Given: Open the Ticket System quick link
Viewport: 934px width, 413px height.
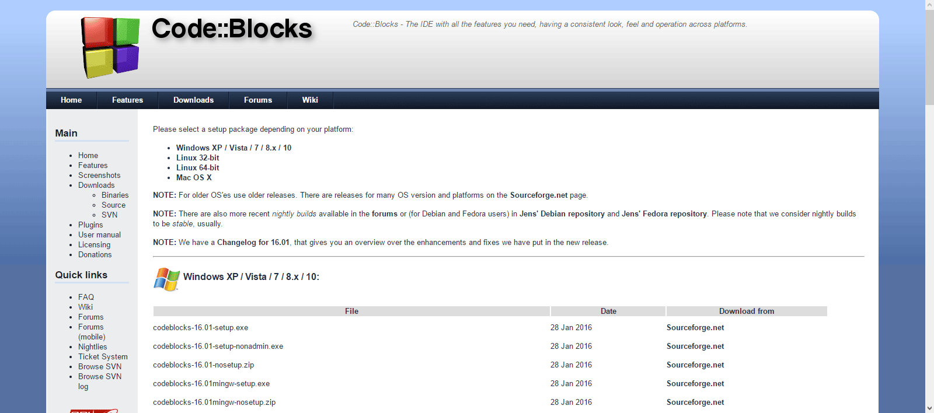Looking at the screenshot, I should click(x=103, y=356).
